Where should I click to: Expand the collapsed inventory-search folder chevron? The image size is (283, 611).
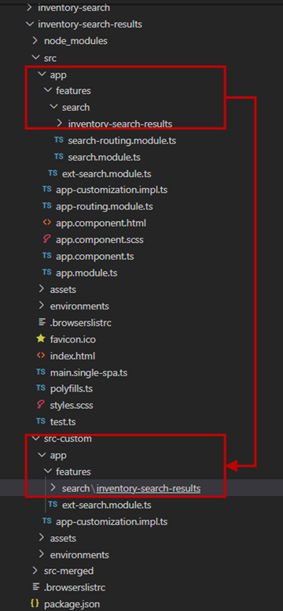click(x=29, y=7)
